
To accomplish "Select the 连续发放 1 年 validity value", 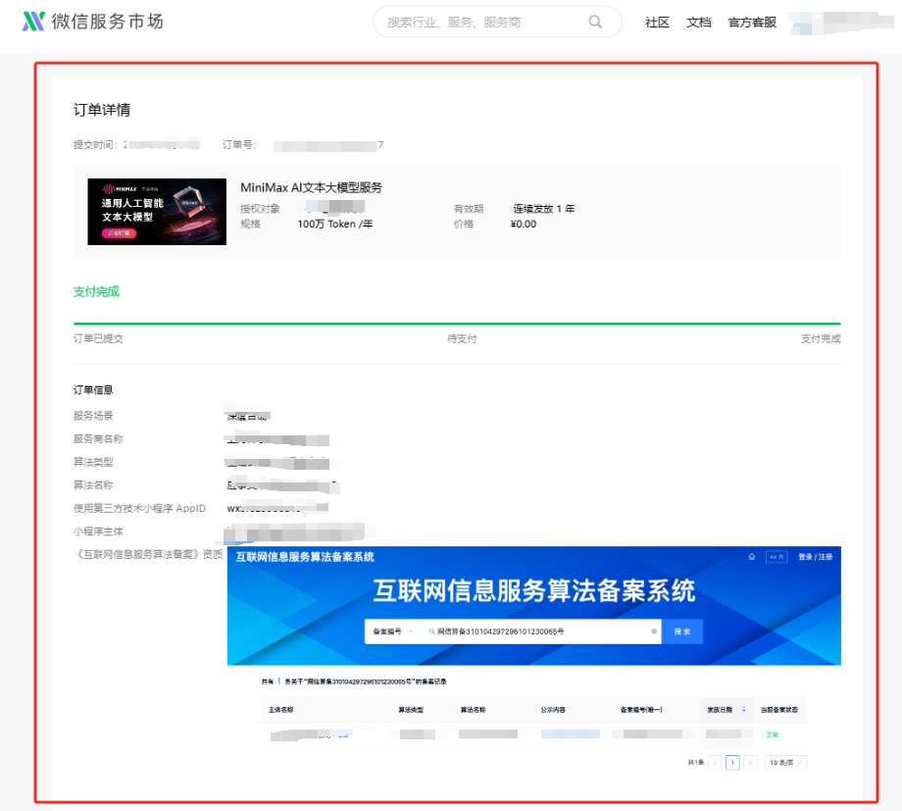I will tap(543, 208).
